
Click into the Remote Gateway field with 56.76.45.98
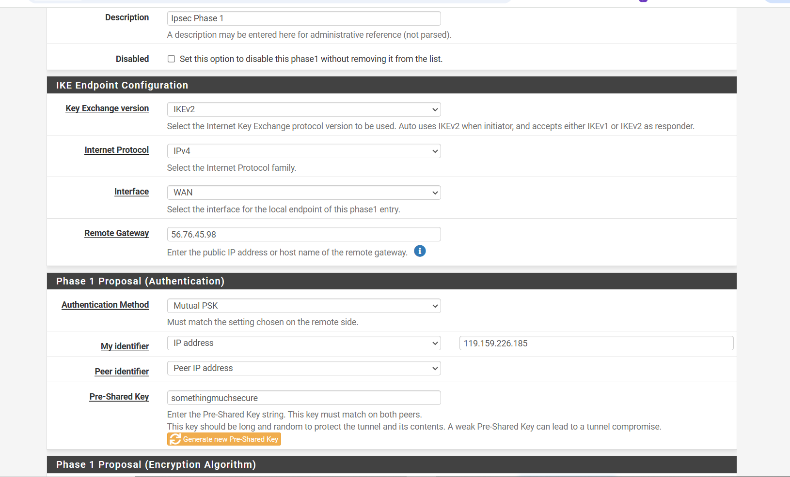pyautogui.click(x=303, y=234)
